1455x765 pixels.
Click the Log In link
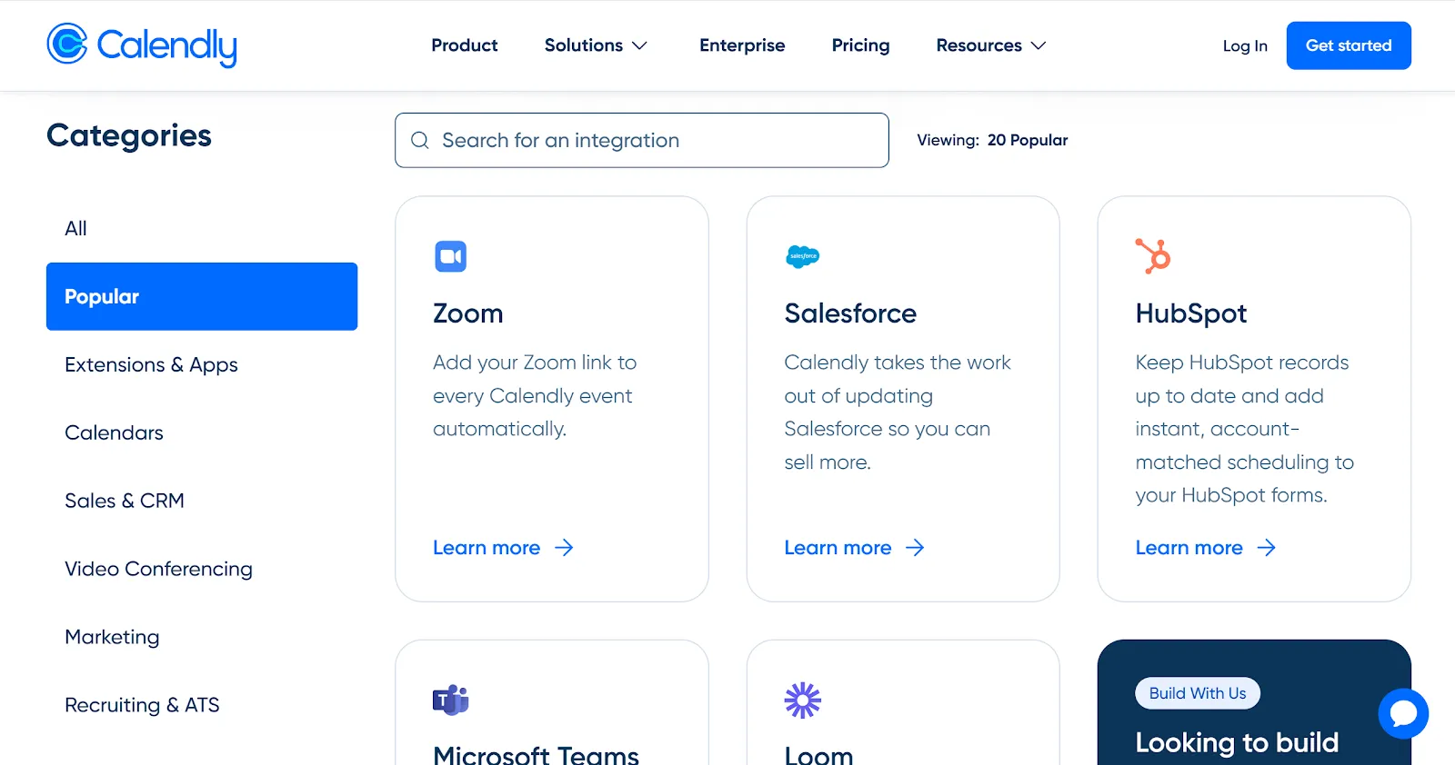pos(1244,45)
